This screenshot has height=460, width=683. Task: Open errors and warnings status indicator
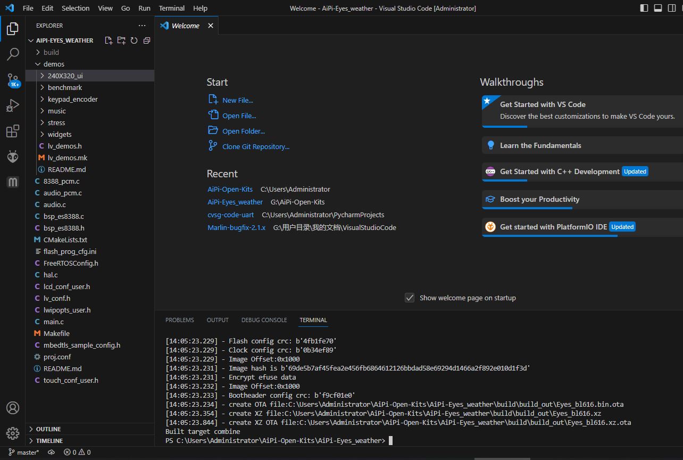77,453
